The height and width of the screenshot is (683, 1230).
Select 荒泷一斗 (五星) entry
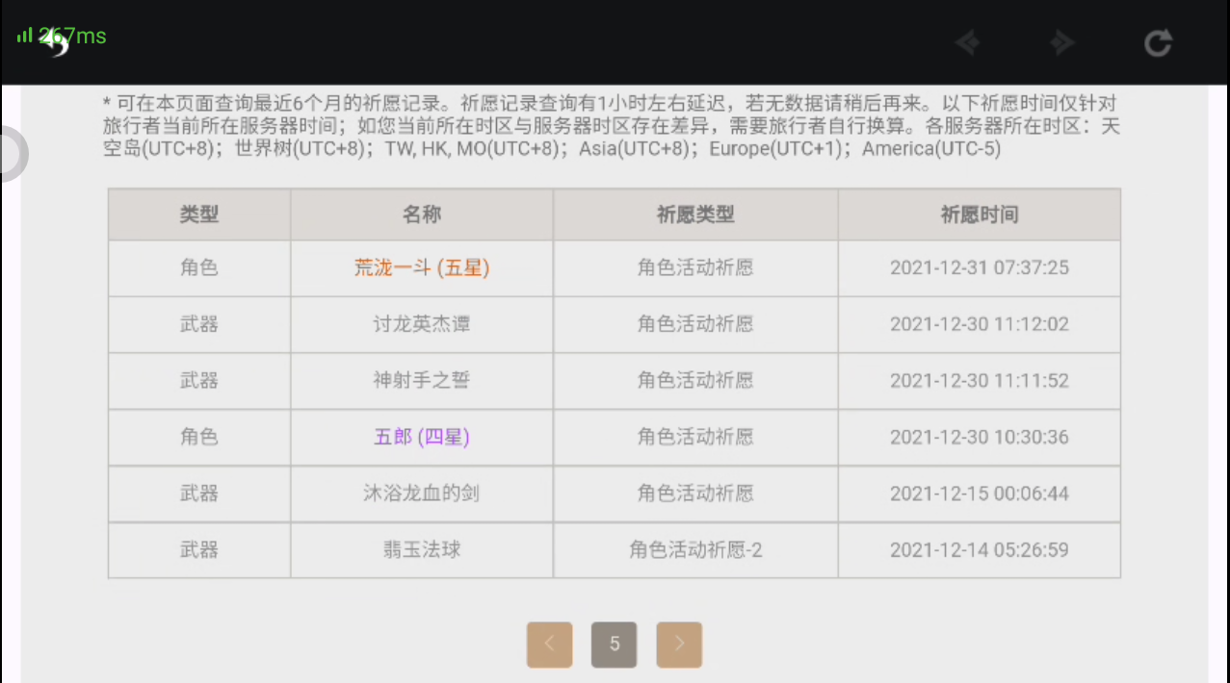(x=422, y=268)
